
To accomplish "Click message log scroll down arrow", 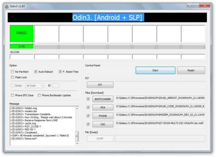I will click(x=77, y=144).
